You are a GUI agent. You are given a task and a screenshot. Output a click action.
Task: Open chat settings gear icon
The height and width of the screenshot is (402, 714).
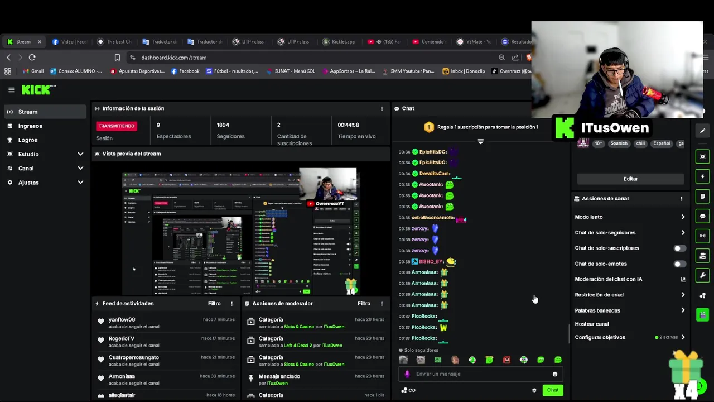534,390
